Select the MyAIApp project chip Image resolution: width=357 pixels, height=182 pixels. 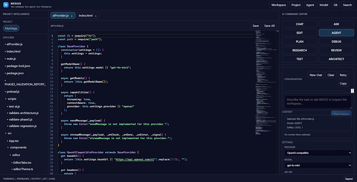pos(11,29)
